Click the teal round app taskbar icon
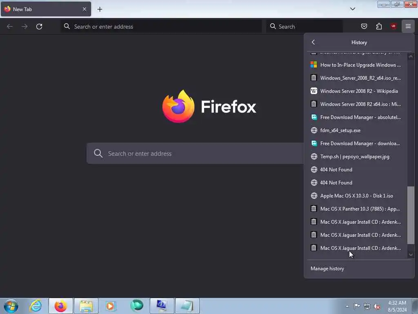This screenshot has height=314, width=418. [136, 306]
